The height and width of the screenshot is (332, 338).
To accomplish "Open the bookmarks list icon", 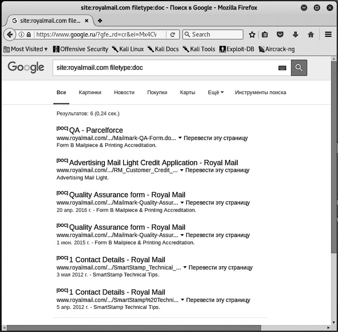I will coord(265,35).
